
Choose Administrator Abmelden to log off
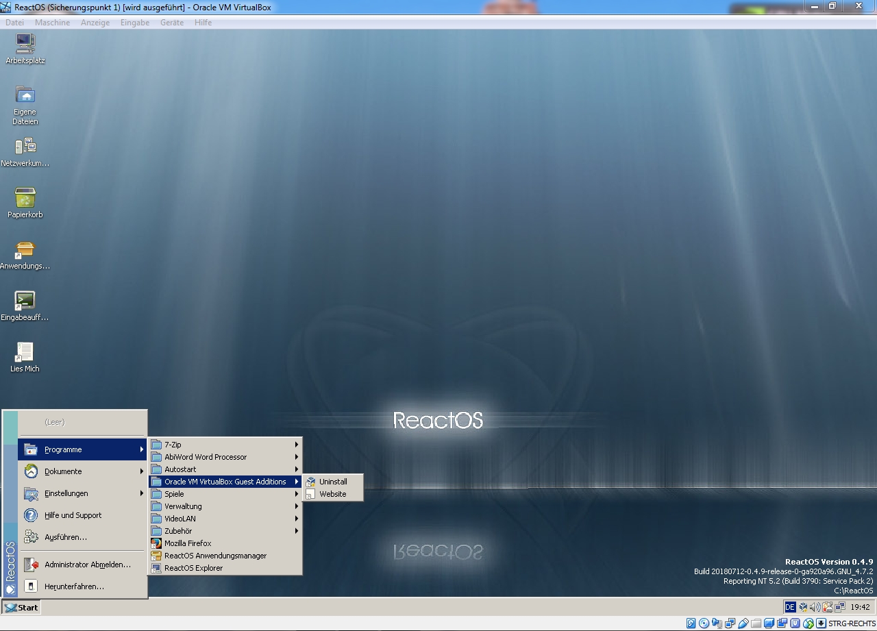click(x=82, y=565)
